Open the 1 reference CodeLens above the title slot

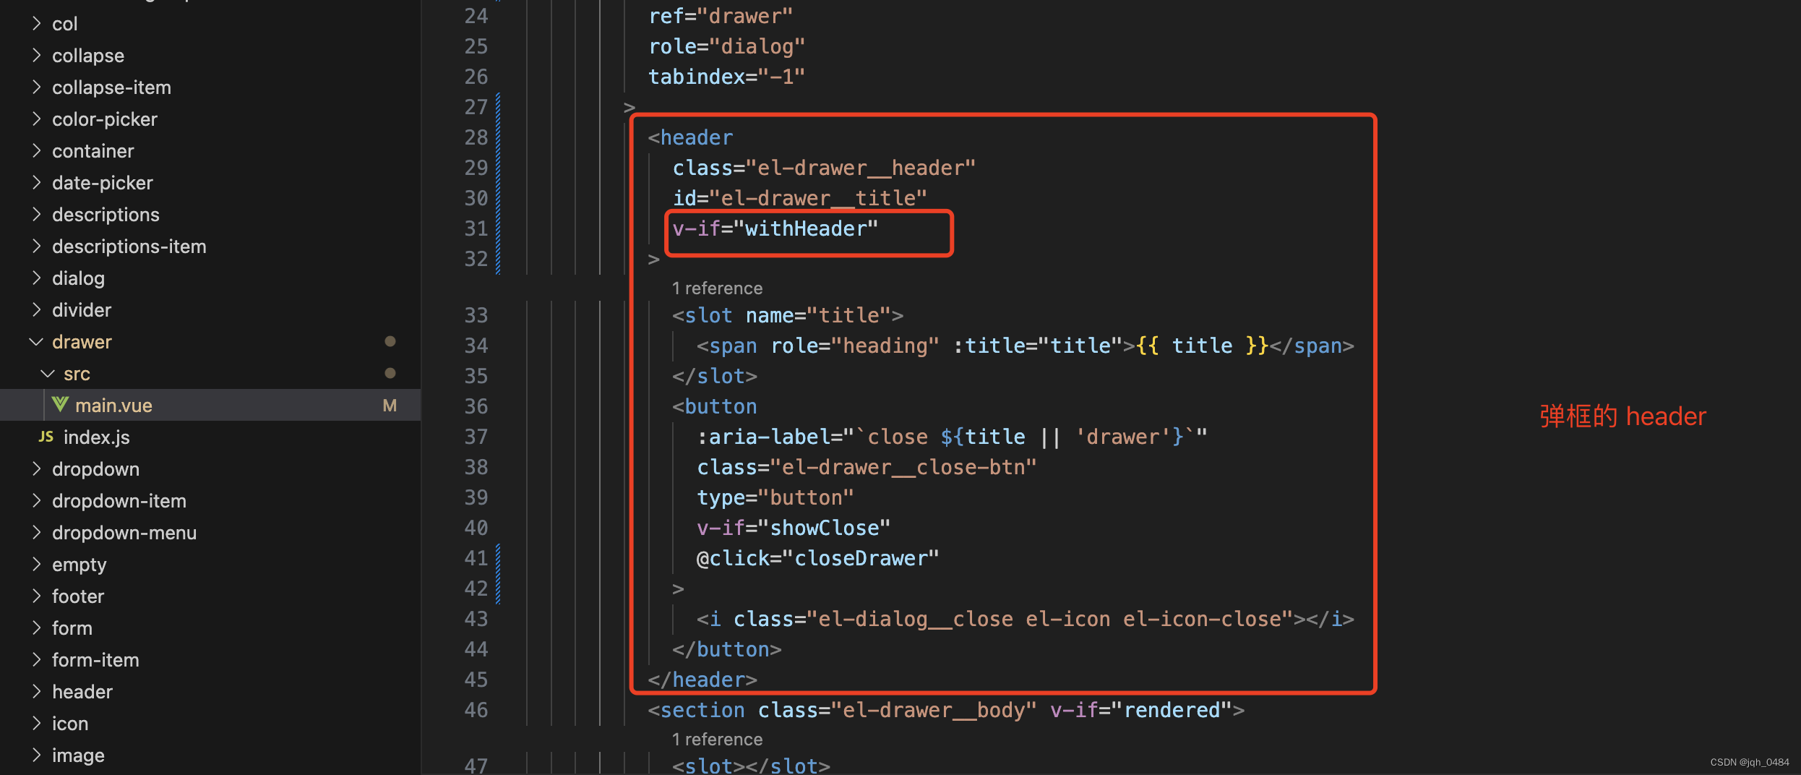click(x=717, y=288)
